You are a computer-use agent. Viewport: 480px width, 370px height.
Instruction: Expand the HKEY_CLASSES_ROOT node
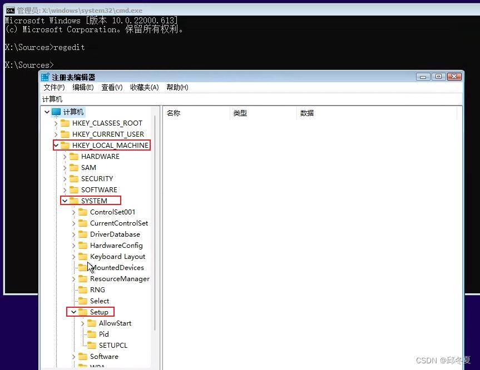click(55, 123)
